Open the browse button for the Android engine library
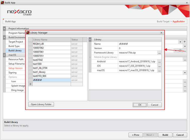The height and width of the screenshot is (140, 190). coord(160,62)
